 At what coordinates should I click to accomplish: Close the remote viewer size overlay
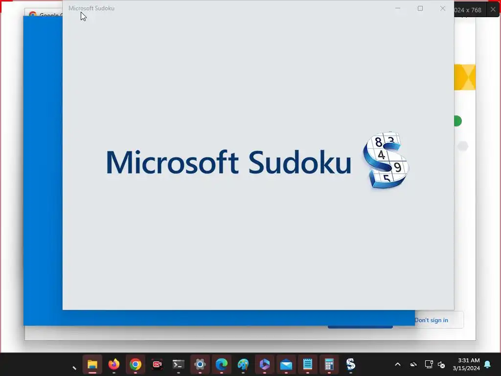493,10
